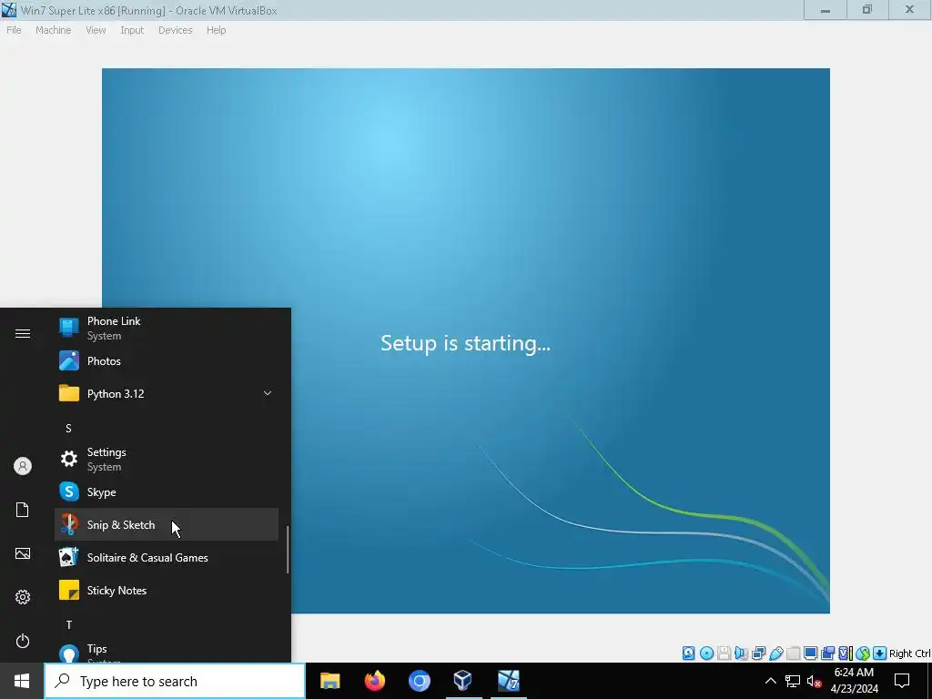Open the USB devices icon in VirtualBox status bar

click(775, 653)
